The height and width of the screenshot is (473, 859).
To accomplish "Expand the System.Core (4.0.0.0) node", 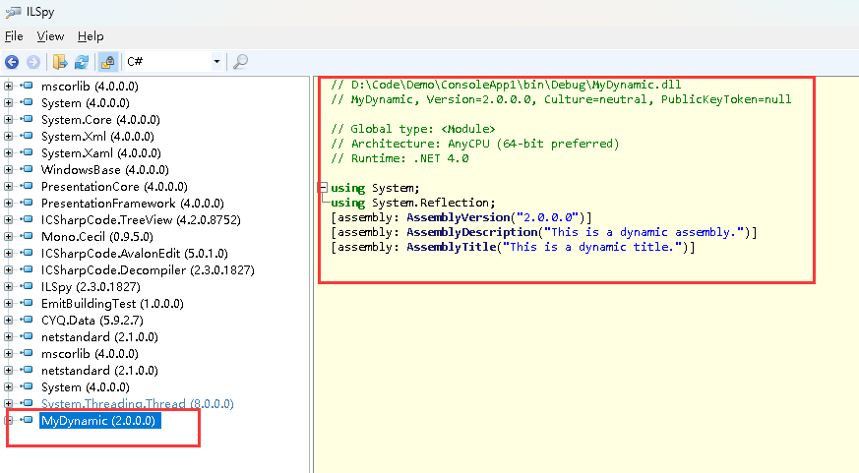I will pyautogui.click(x=8, y=119).
